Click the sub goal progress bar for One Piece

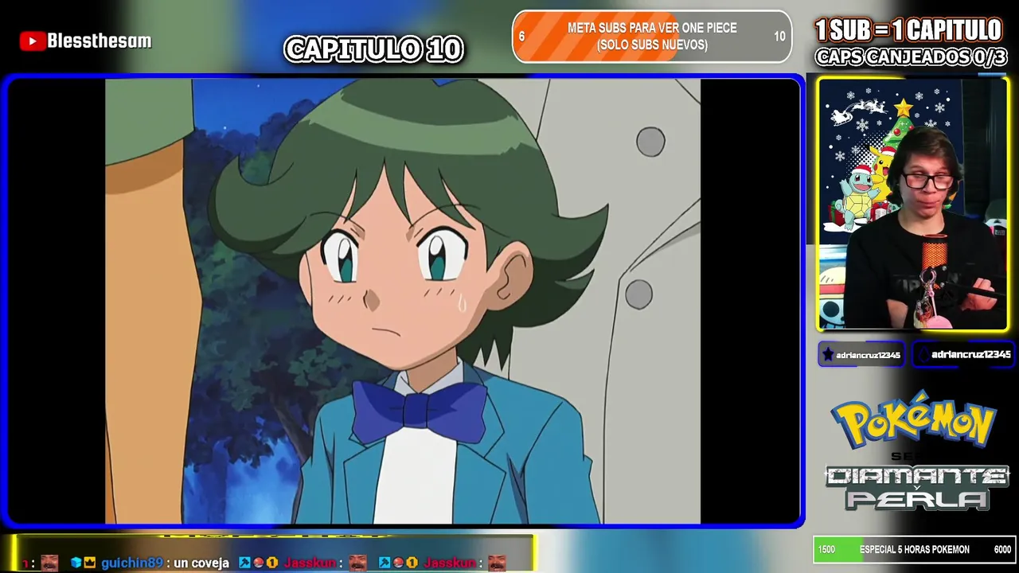pyautogui.click(x=652, y=37)
